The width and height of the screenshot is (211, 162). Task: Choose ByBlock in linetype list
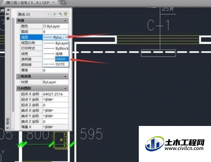(x=56, y=49)
